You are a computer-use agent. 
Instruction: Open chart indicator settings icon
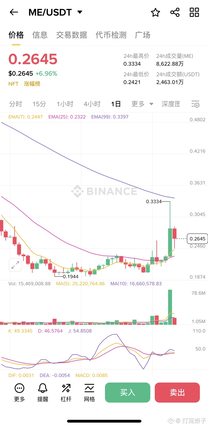(x=195, y=104)
